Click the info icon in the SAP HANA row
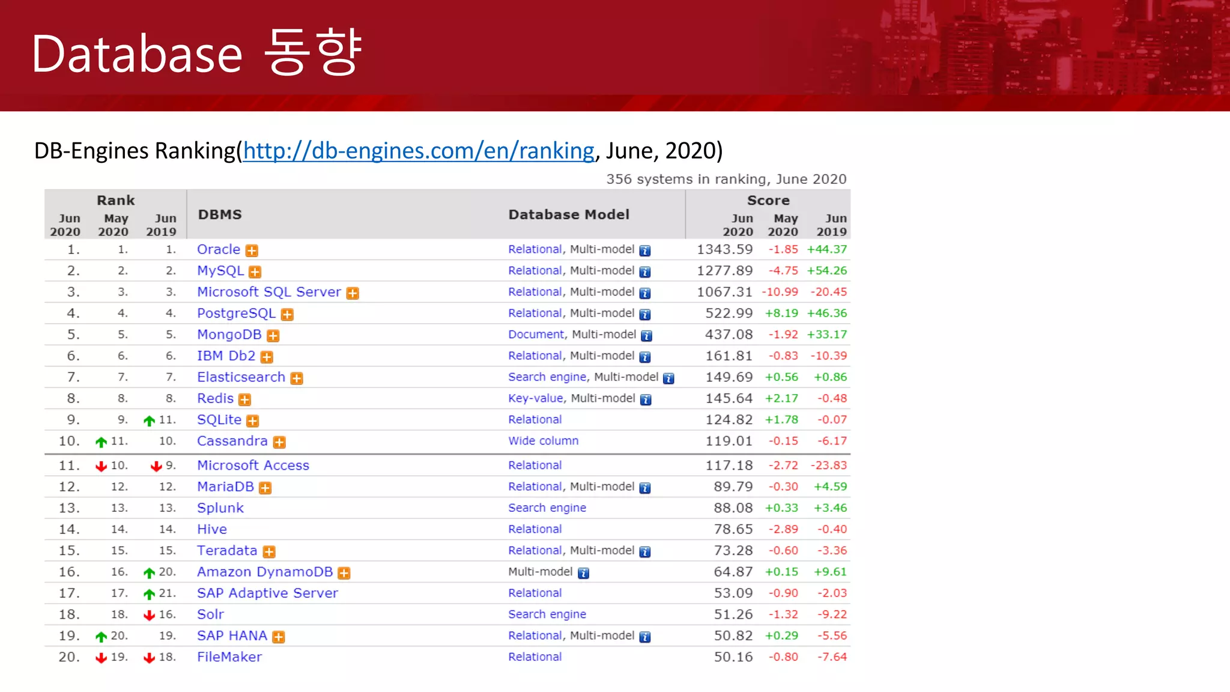Screen dimensions: 1230x692 (x=645, y=637)
